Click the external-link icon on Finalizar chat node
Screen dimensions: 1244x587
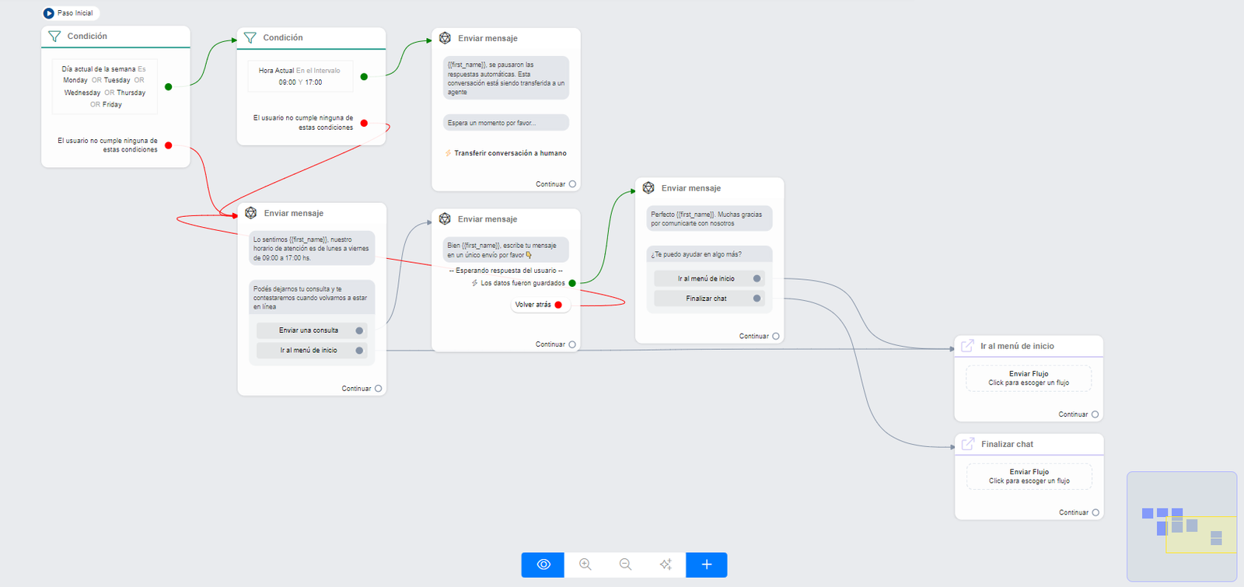(968, 444)
